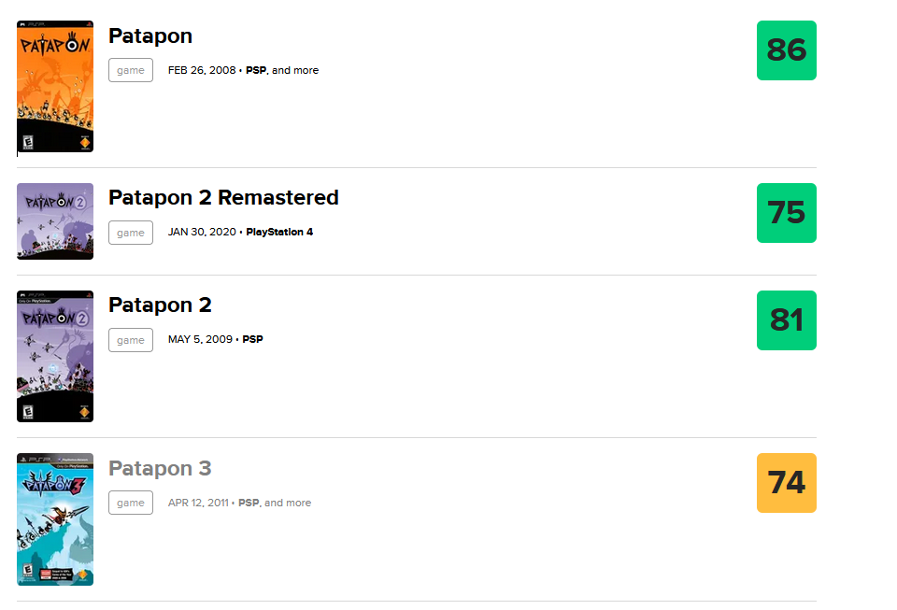Click the game tag under Patapon
The image size is (897, 610).
[131, 70]
